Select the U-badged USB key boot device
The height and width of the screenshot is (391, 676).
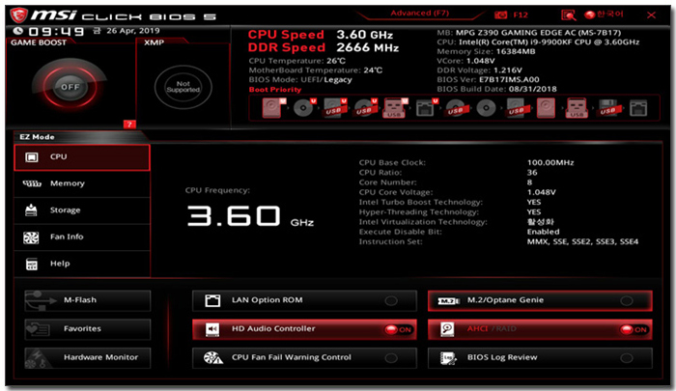394,108
